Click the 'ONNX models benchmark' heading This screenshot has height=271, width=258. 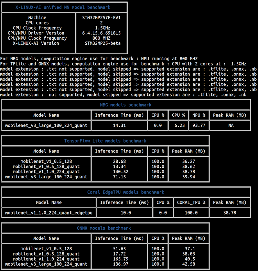coord(104,228)
